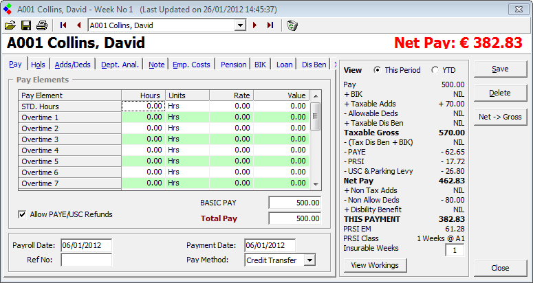Viewport: 533px width, 283px height.
Task: Expand the Pay Method dropdown
Action: point(309,260)
